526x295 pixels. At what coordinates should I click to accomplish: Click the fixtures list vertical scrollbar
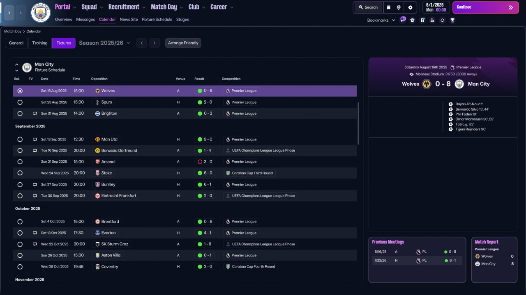click(358, 123)
